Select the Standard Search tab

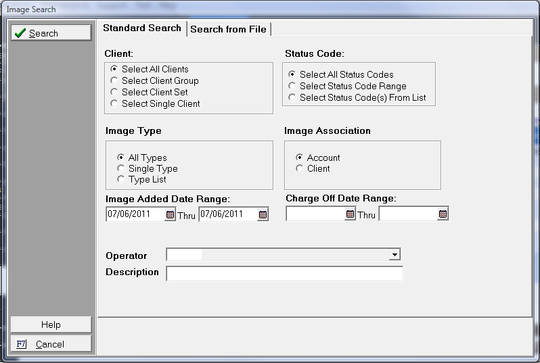(142, 28)
